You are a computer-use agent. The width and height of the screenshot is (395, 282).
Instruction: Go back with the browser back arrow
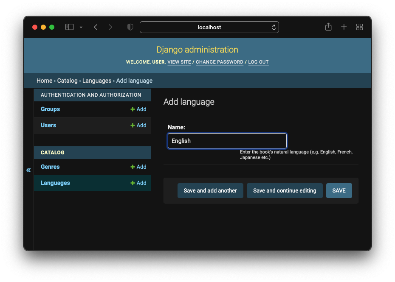(x=96, y=27)
